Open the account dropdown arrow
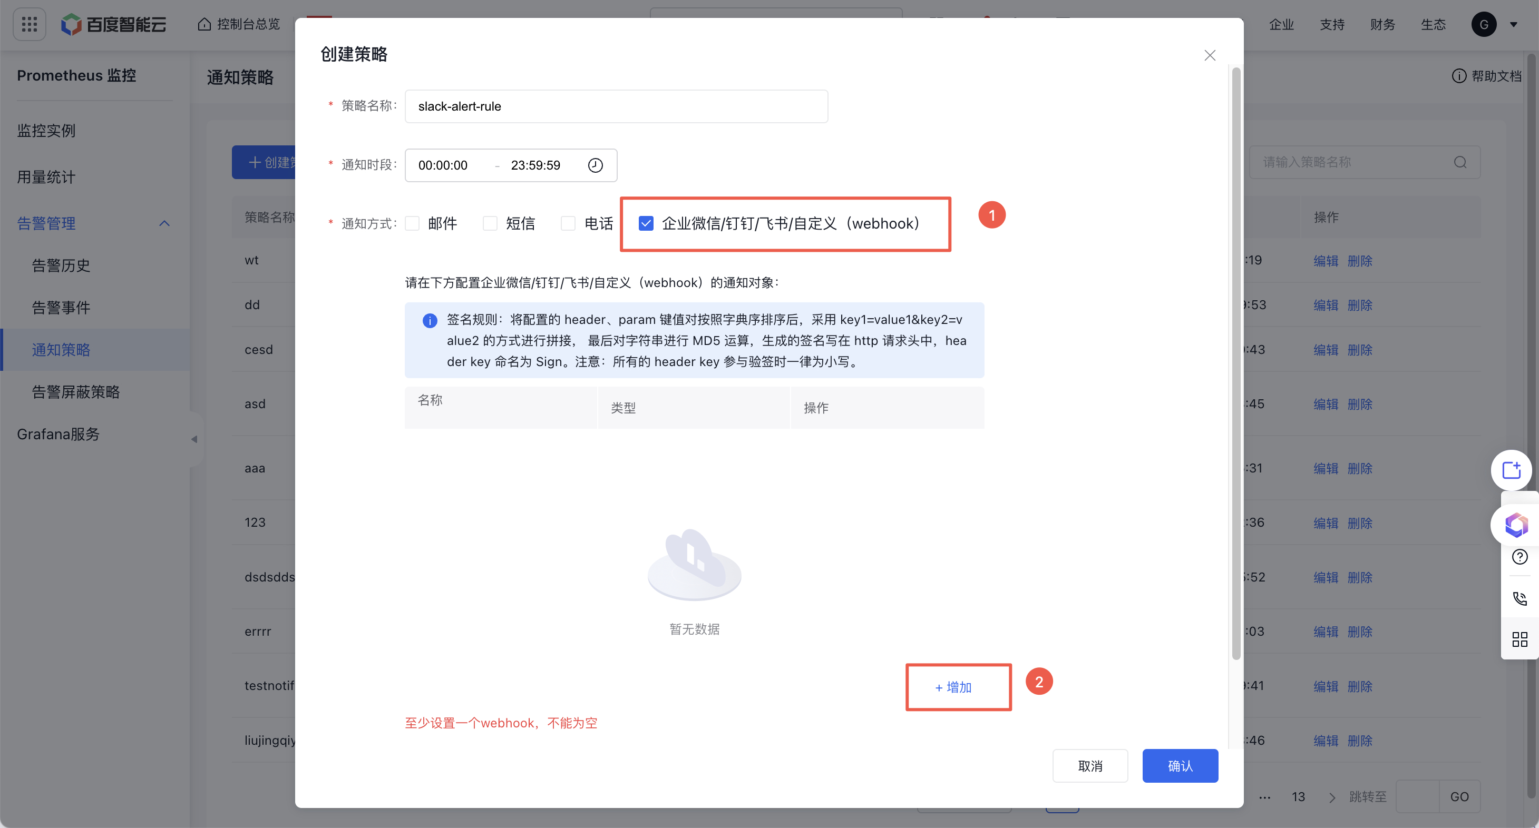This screenshot has height=828, width=1539. tap(1514, 25)
